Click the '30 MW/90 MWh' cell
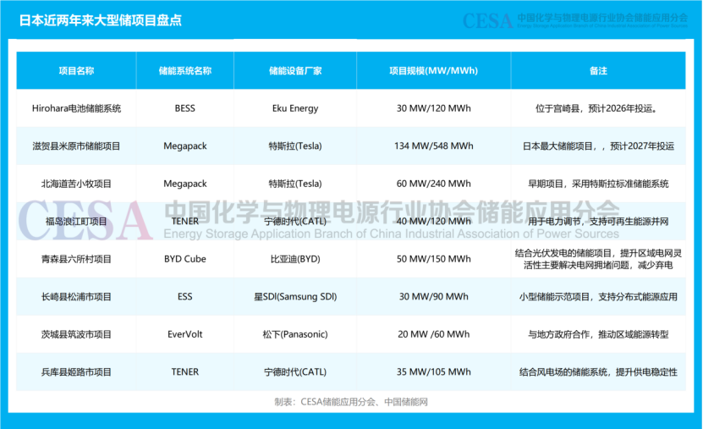This screenshot has width=703, height=429. click(x=433, y=297)
